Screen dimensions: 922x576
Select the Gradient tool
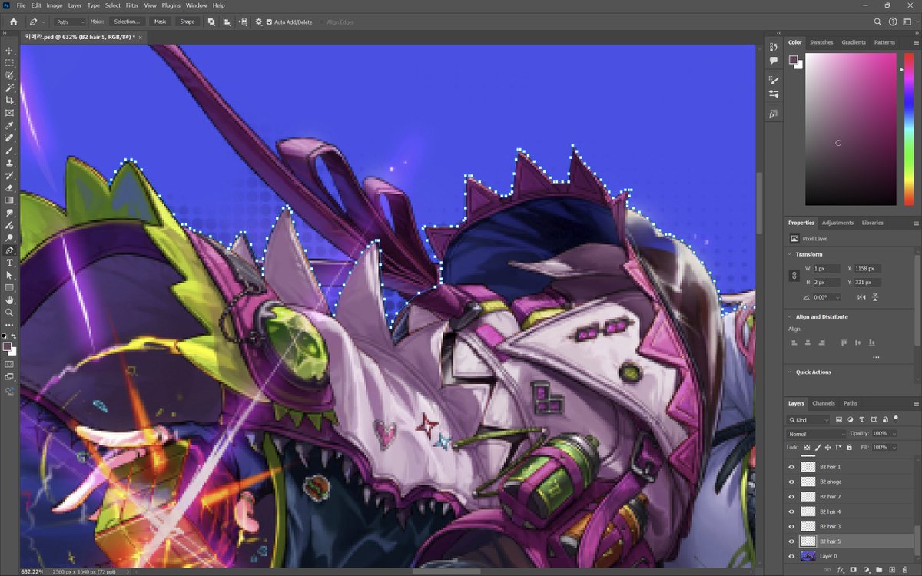coord(9,200)
